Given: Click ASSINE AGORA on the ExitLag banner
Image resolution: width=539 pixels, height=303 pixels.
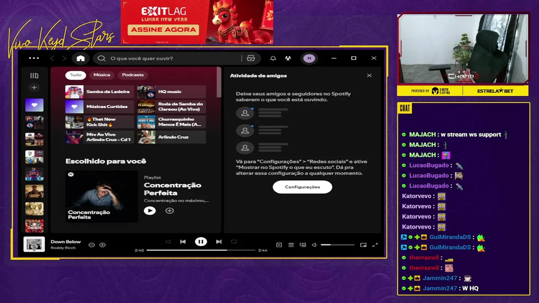Looking at the screenshot, I should point(163,29).
